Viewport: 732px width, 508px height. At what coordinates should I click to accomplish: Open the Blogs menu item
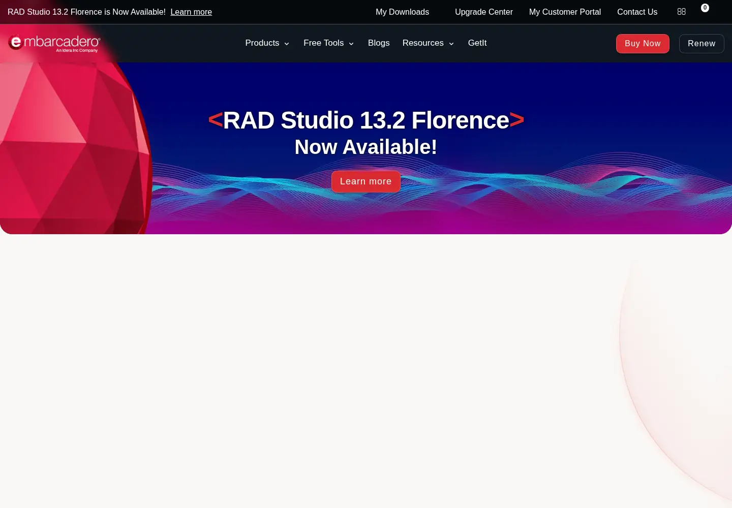[379, 43]
